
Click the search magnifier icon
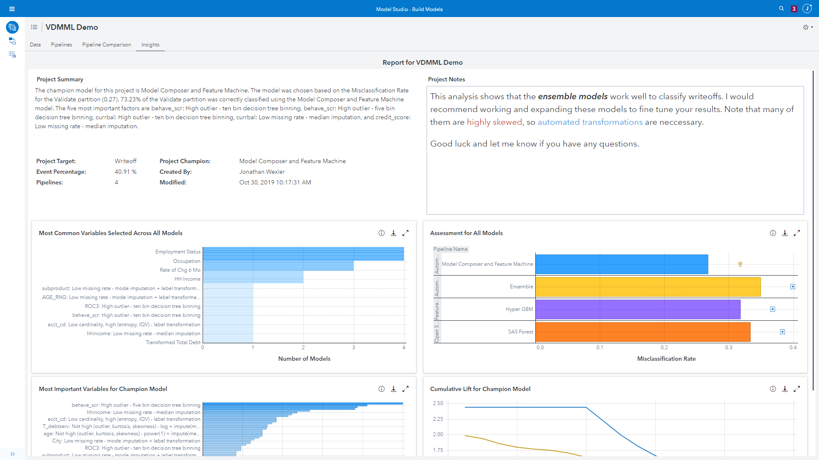(781, 9)
